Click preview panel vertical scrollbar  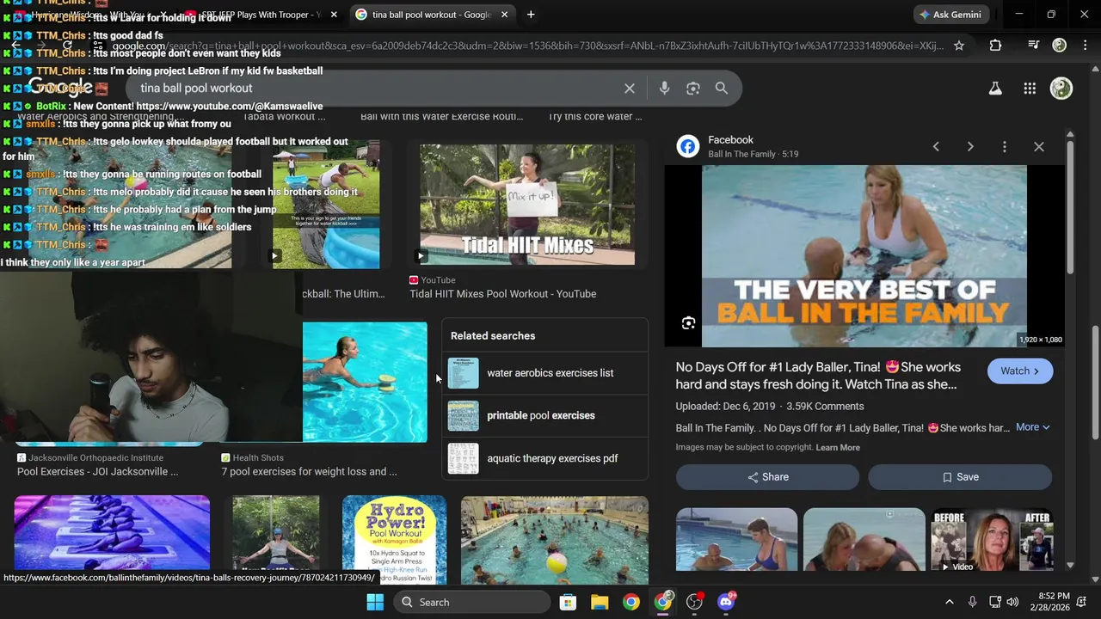1070,206
